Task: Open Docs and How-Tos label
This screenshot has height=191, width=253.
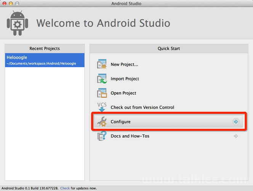Action: tap(130, 136)
